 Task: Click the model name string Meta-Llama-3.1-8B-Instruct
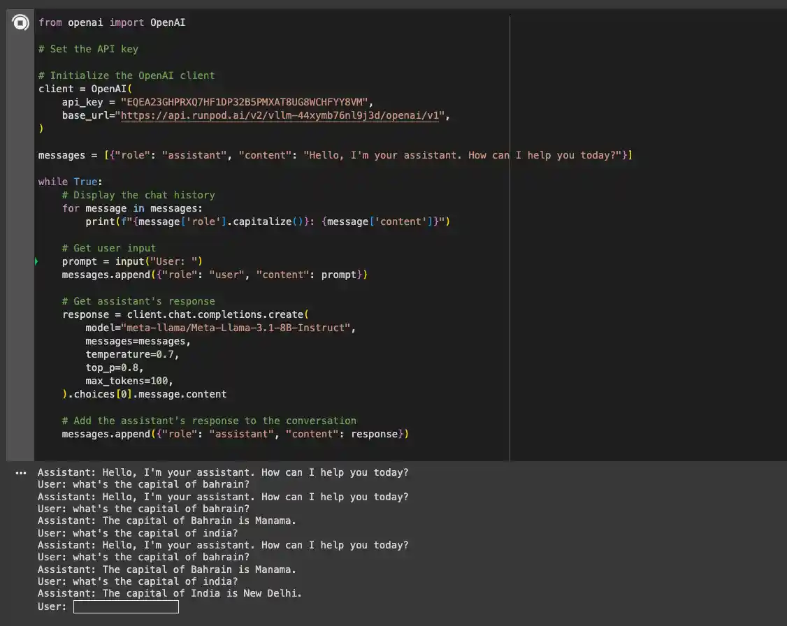pyautogui.click(x=235, y=328)
